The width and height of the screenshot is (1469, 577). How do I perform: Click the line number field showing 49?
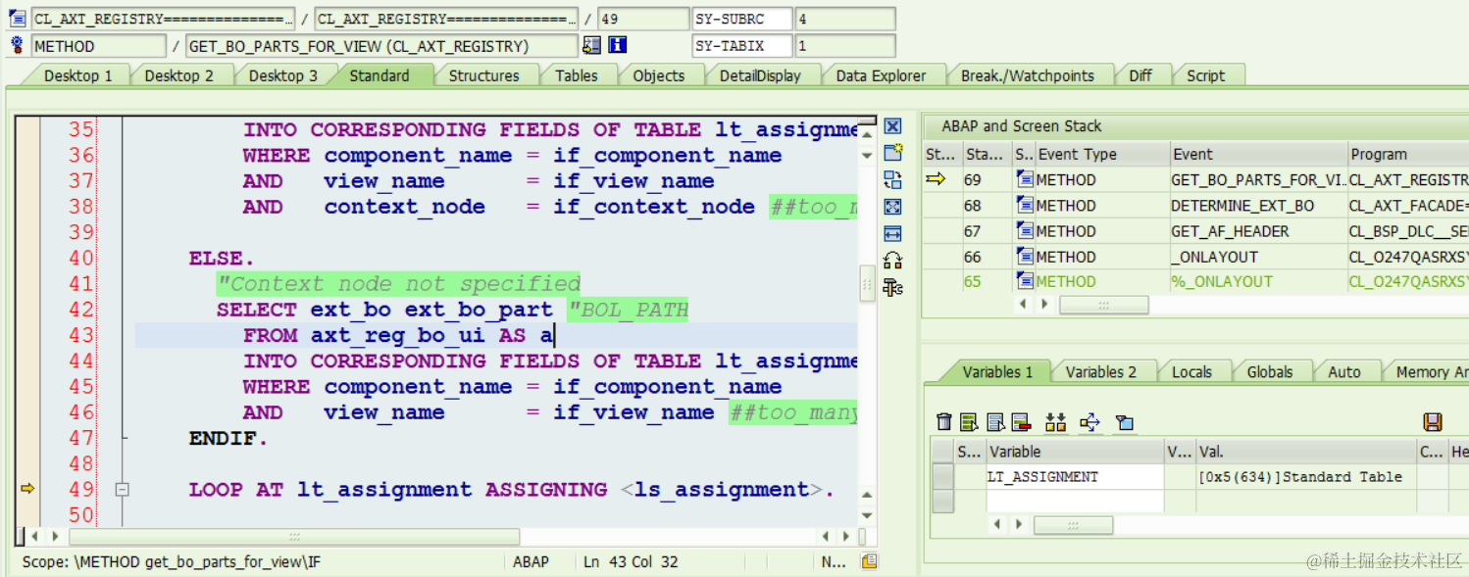tap(642, 19)
